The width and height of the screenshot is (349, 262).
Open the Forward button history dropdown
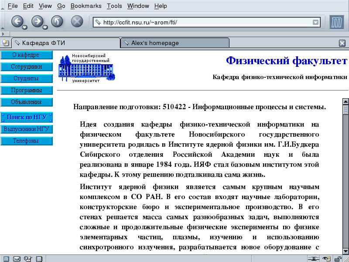pos(45,27)
